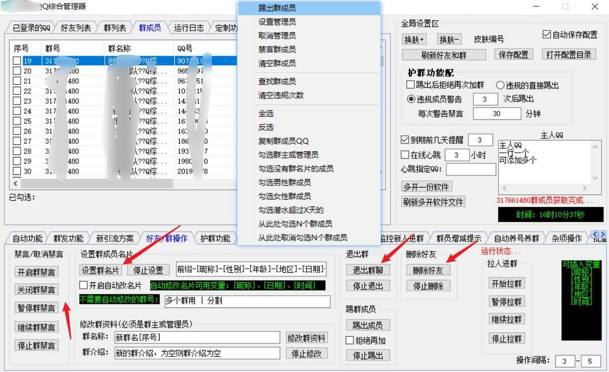Select 全选 in the context menu
Image resolution: width=609 pixels, height=372 pixels.
tap(266, 114)
